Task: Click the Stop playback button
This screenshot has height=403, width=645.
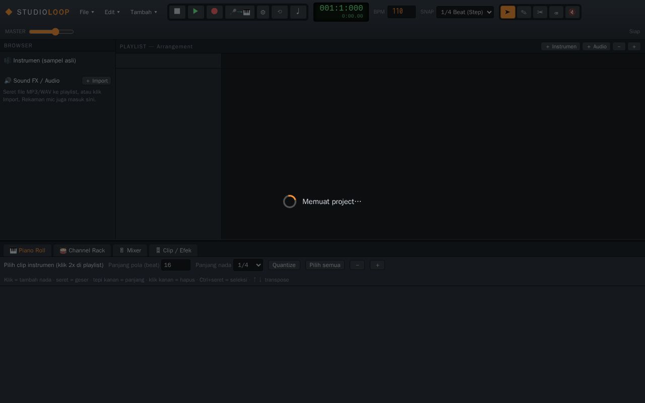Action: pyautogui.click(x=177, y=12)
